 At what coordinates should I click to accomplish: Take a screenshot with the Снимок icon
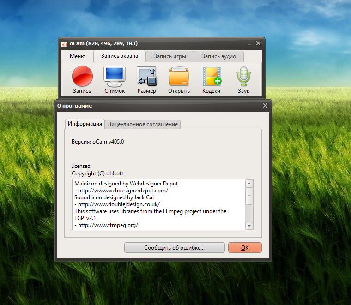(115, 79)
